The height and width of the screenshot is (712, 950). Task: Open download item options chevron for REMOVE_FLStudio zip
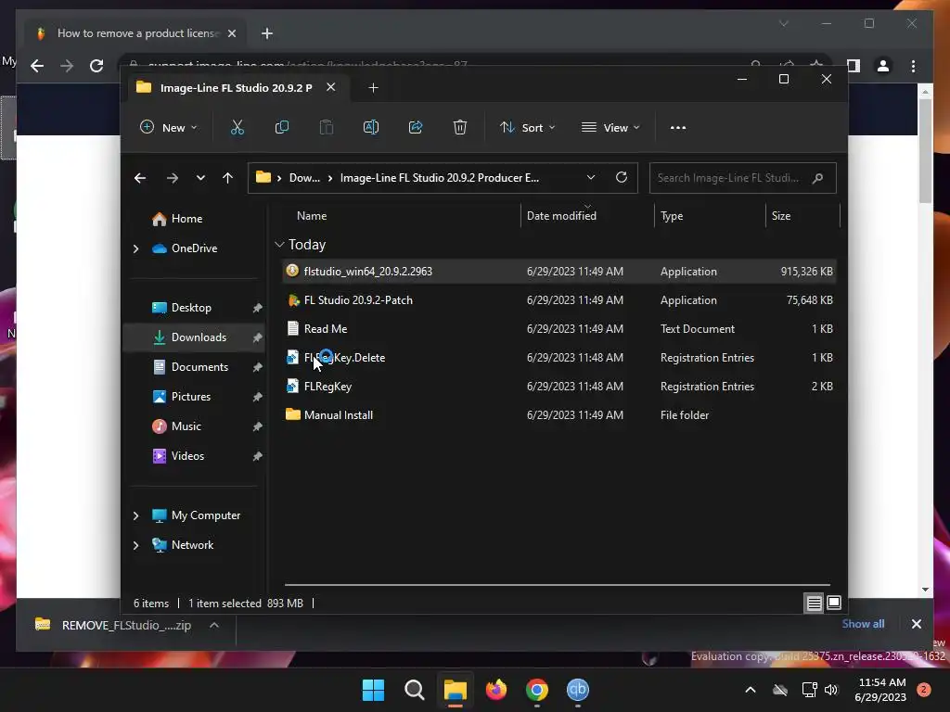click(x=214, y=625)
